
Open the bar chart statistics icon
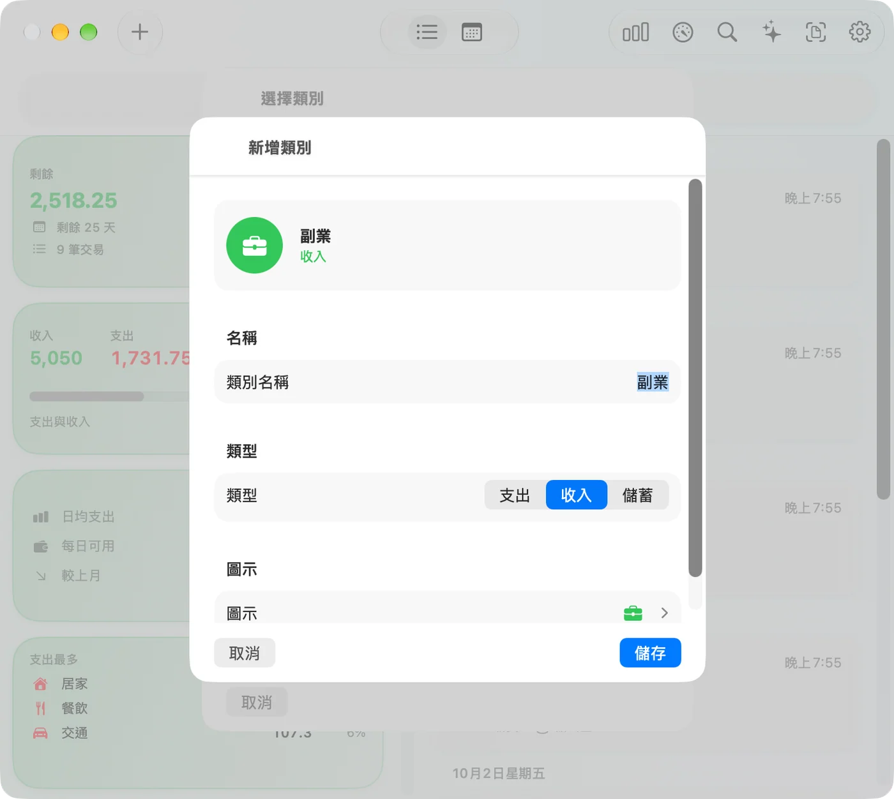(x=635, y=32)
